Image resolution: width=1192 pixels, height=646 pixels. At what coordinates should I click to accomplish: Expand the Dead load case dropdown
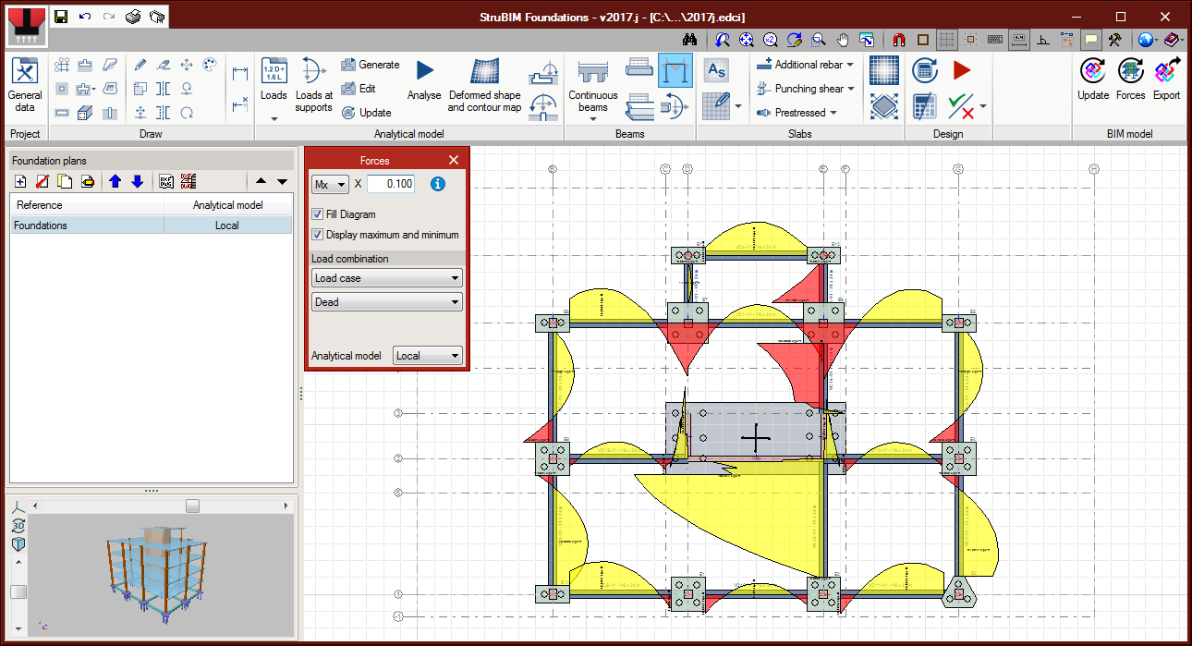[x=386, y=302]
